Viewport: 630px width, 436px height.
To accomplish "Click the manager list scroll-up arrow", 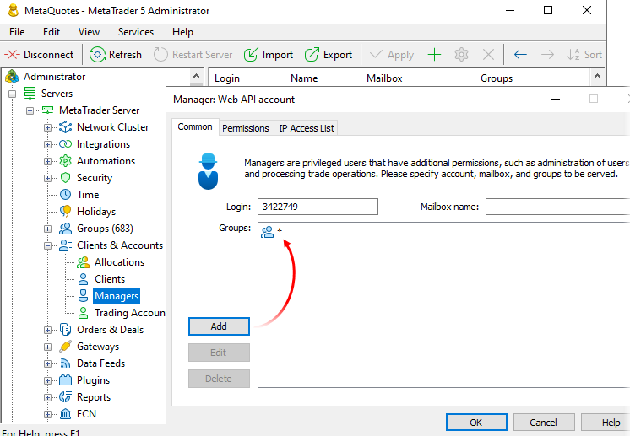I will tap(597, 76).
